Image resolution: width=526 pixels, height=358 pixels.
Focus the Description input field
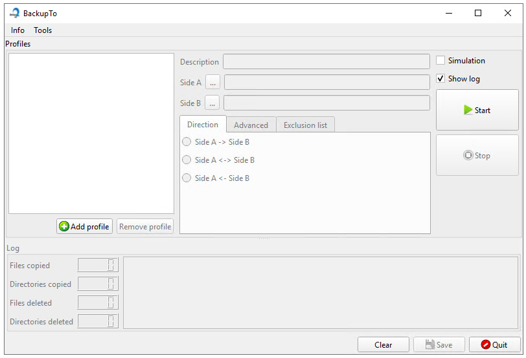(x=326, y=61)
